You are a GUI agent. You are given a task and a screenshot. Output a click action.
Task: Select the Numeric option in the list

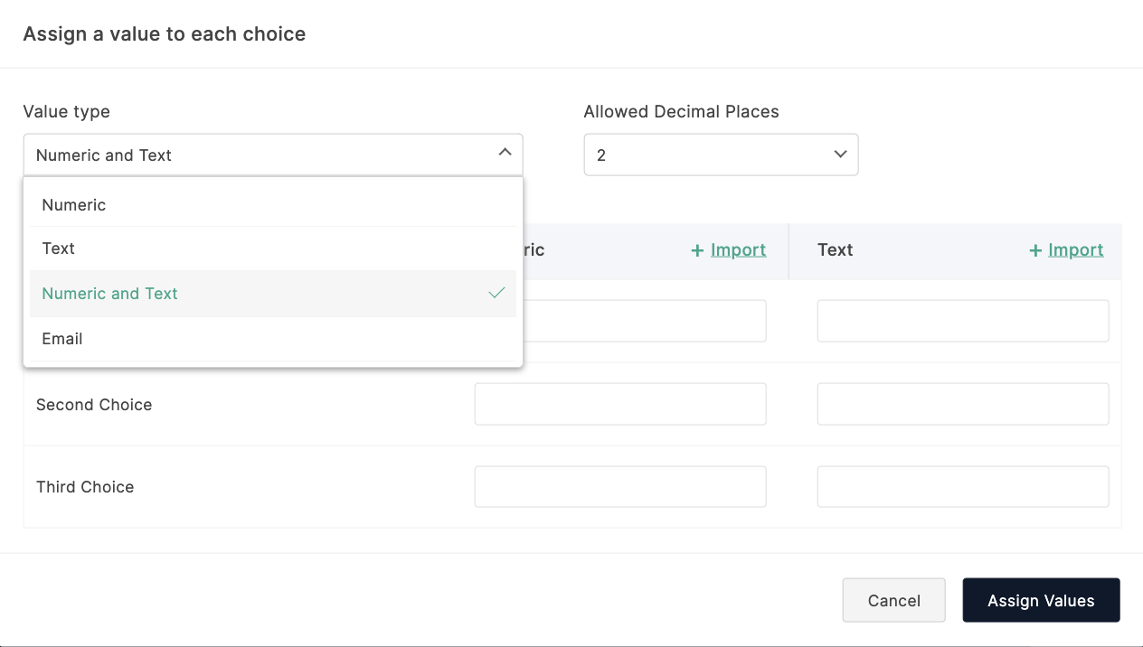click(x=74, y=205)
